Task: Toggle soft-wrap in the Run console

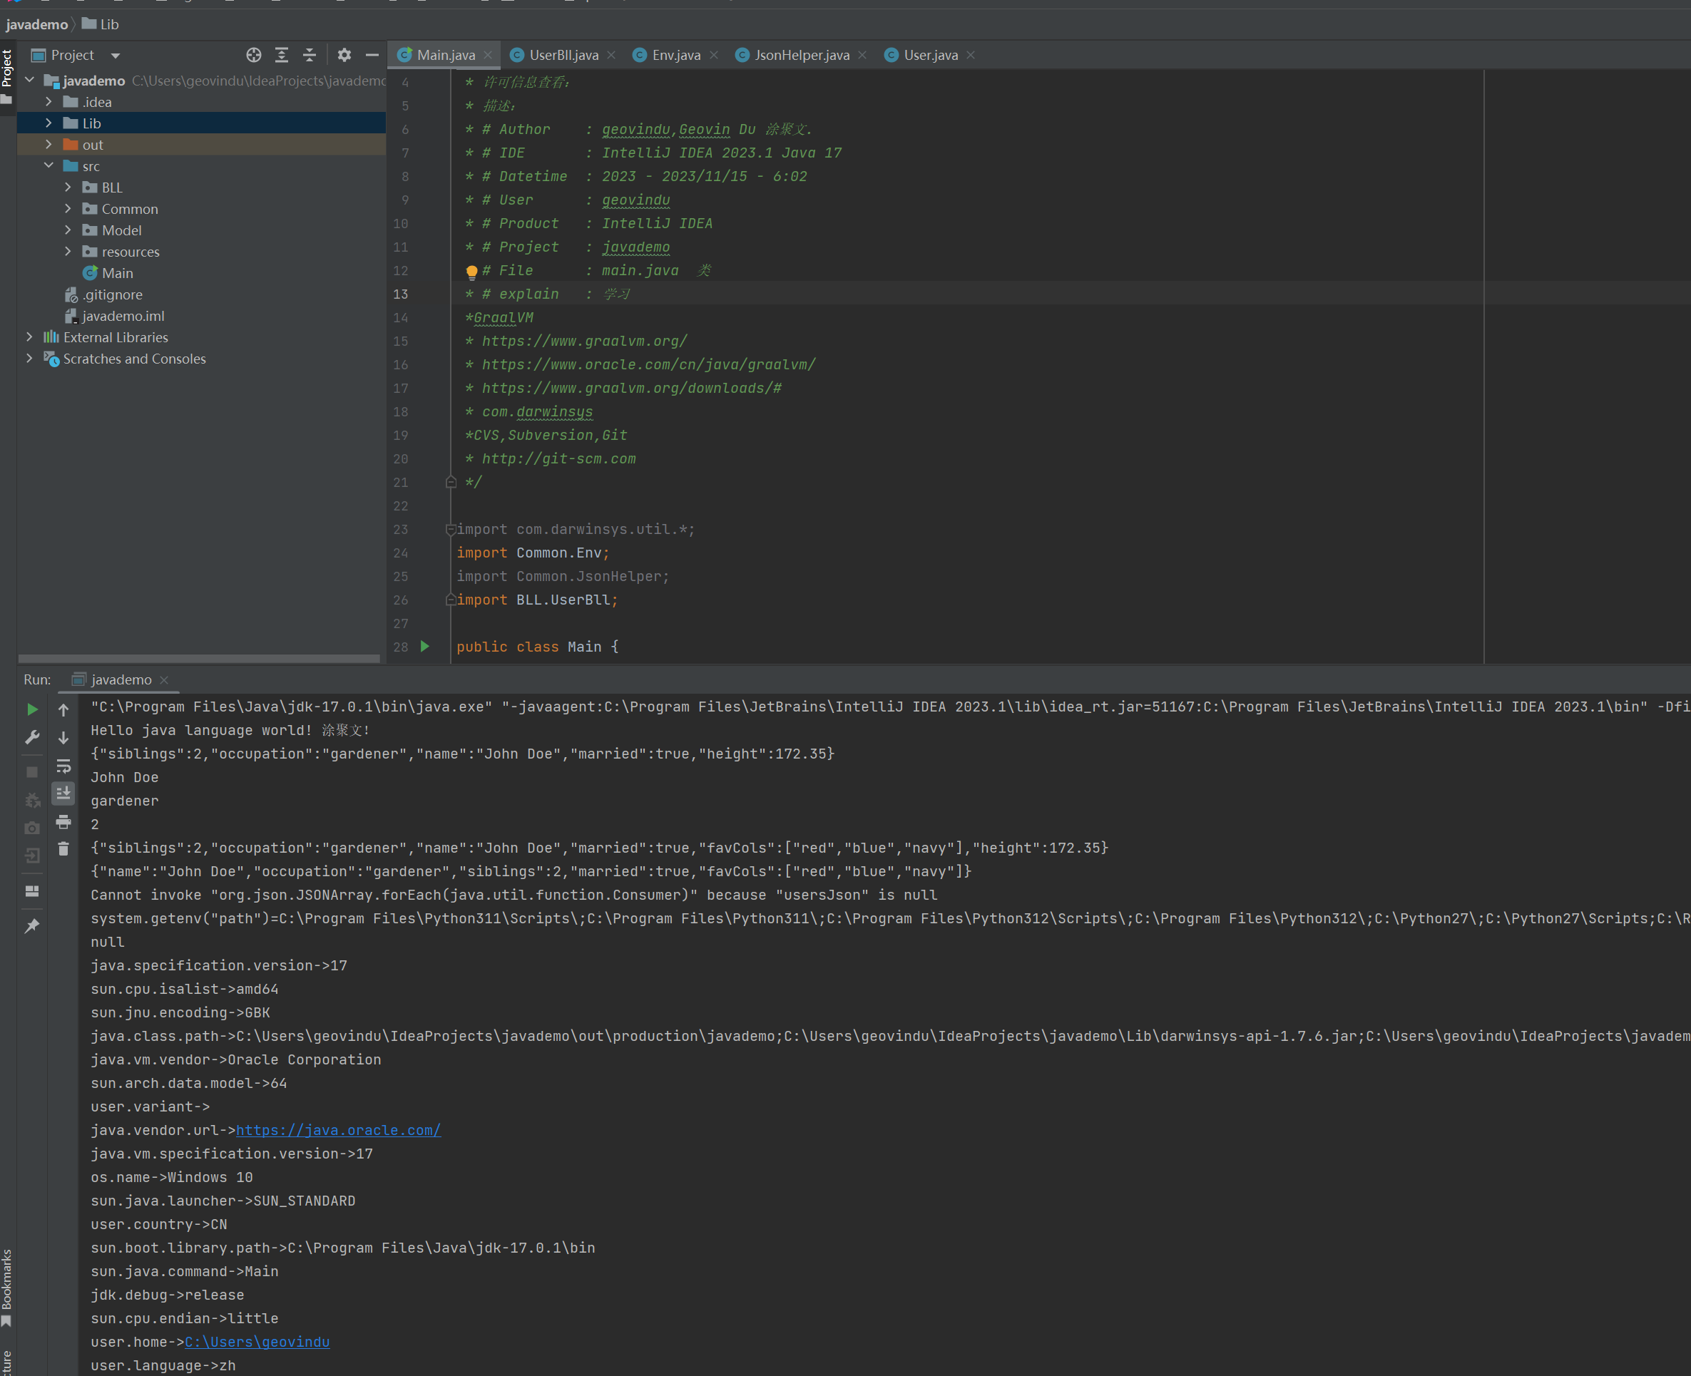Action: click(x=63, y=766)
